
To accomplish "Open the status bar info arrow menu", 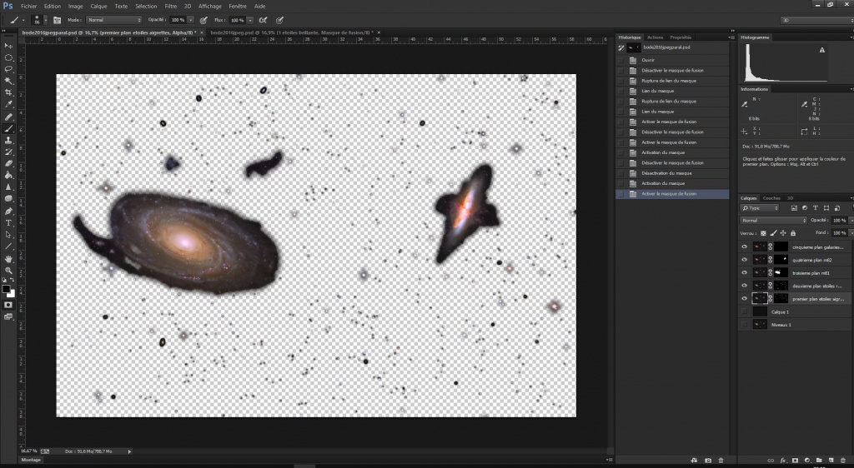I will click(x=129, y=451).
